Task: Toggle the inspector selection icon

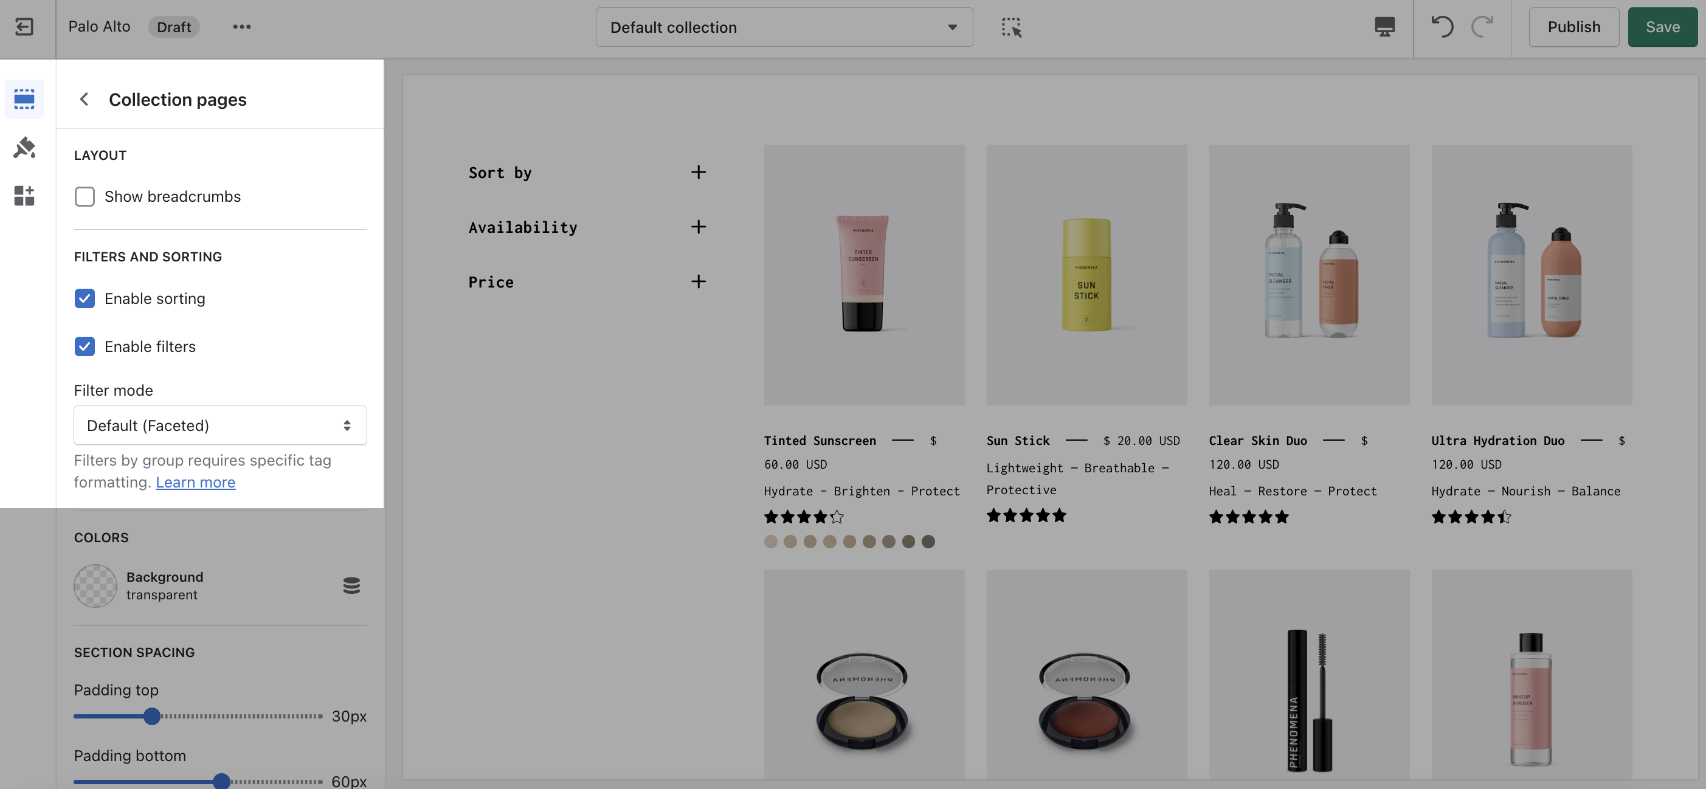Action: (x=1010, y=27)
